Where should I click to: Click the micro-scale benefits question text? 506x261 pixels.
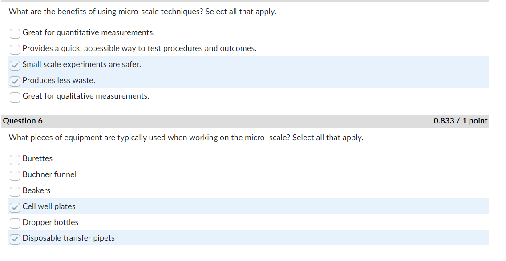pos(142,12)
